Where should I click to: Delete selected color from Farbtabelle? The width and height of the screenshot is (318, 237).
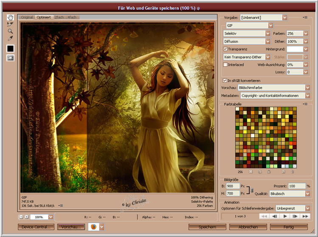click(292, 172)
